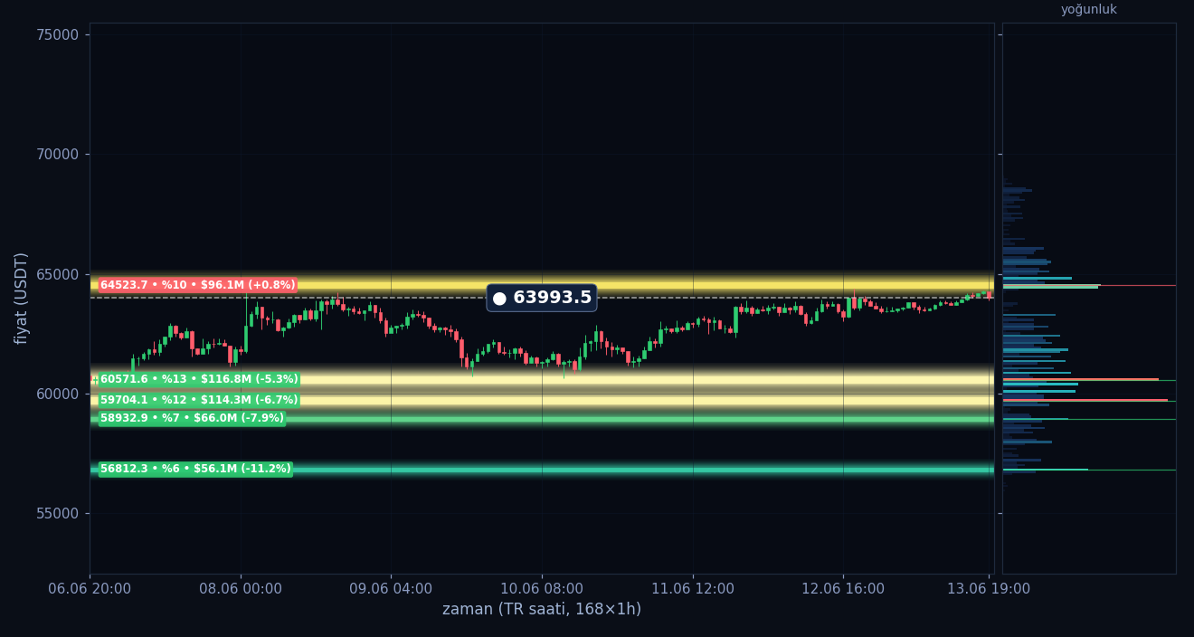The image size is (1194, 637).
Task: Click the 64523.7 resistance level label
Action: point(197,285)
